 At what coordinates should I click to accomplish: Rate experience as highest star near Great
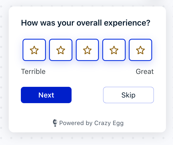click(x=140, y=50)
